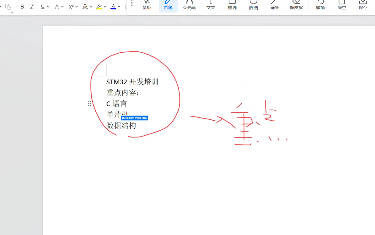Open clipboard dialog launcher arrow
The height and width of the screenshot is (235, 375).
click(12, 13)
